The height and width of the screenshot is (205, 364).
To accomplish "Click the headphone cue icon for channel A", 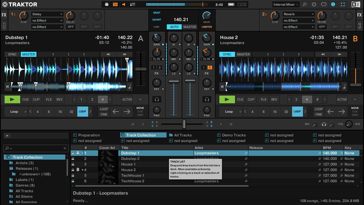I will 157,99.
